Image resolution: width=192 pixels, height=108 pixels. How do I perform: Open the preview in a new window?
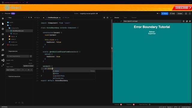[190, 21]
